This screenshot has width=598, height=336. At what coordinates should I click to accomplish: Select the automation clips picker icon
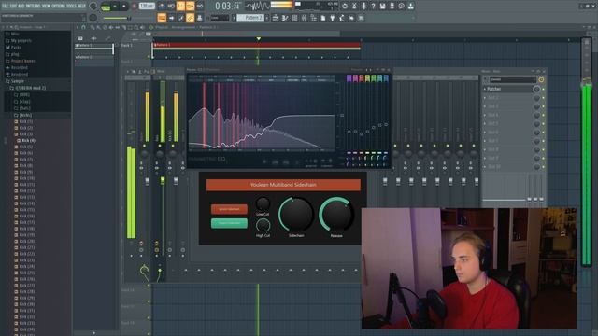[x=107, y=38]
